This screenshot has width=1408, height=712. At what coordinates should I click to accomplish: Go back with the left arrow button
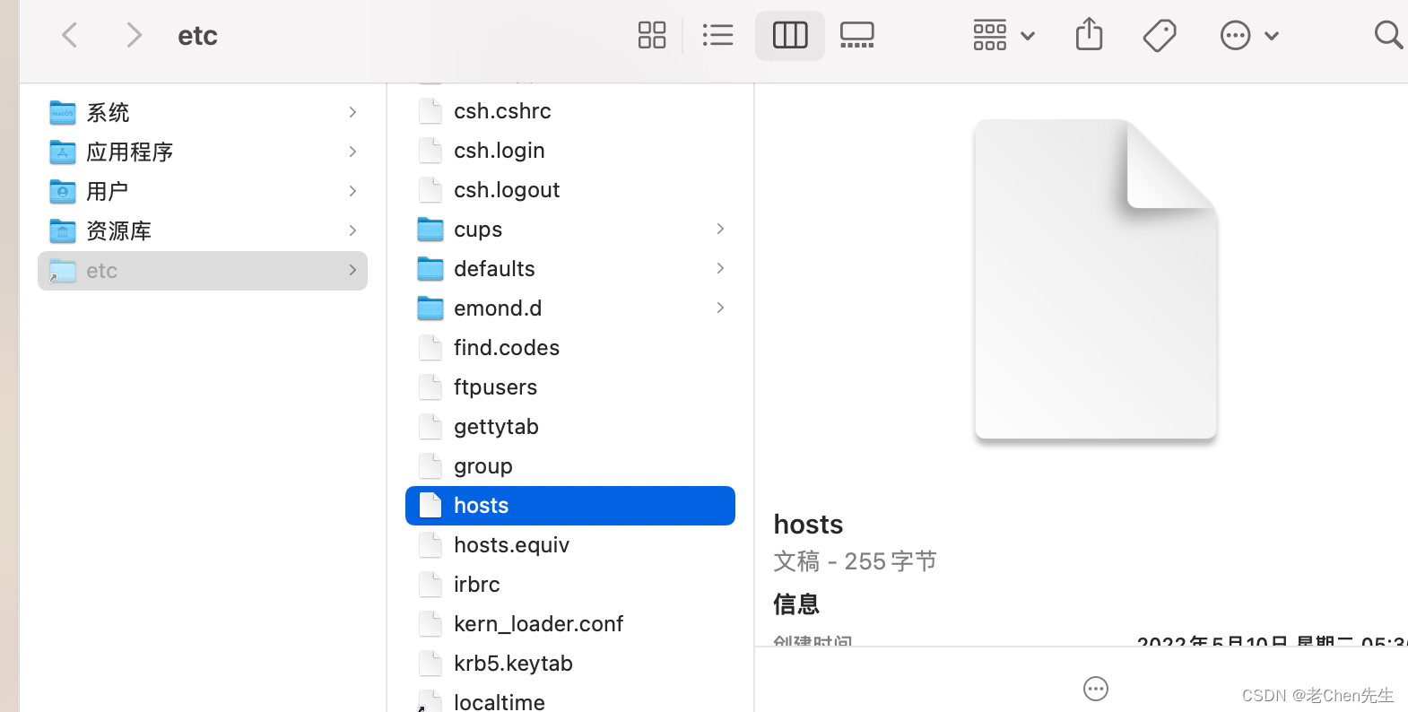(69, 36)
